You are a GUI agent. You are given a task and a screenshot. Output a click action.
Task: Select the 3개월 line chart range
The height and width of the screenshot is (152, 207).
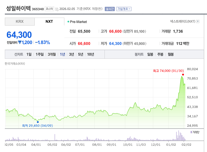click(52, 54)
